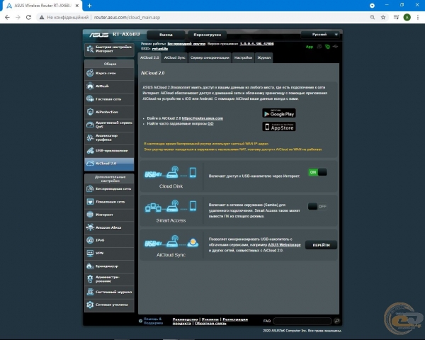Open the Русский language dropdown

(320, 35)
